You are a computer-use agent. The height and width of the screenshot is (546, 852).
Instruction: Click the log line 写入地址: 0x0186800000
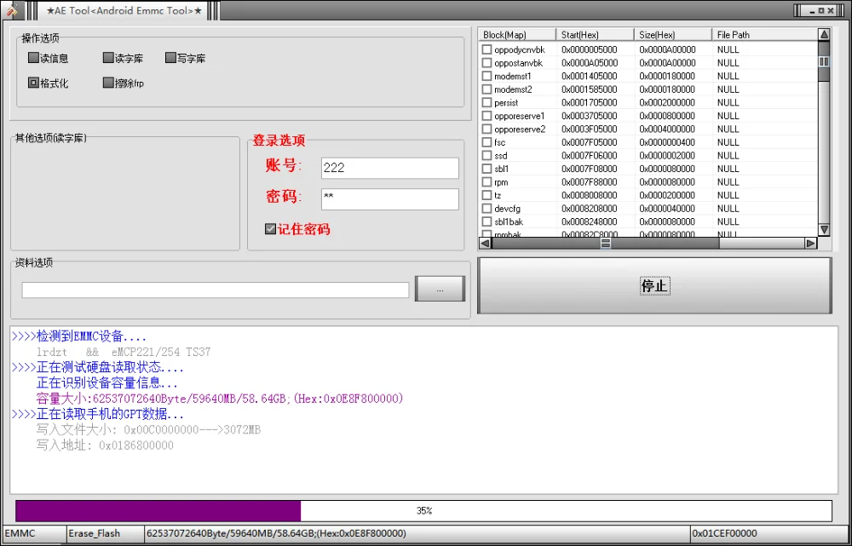click(105, 445)
